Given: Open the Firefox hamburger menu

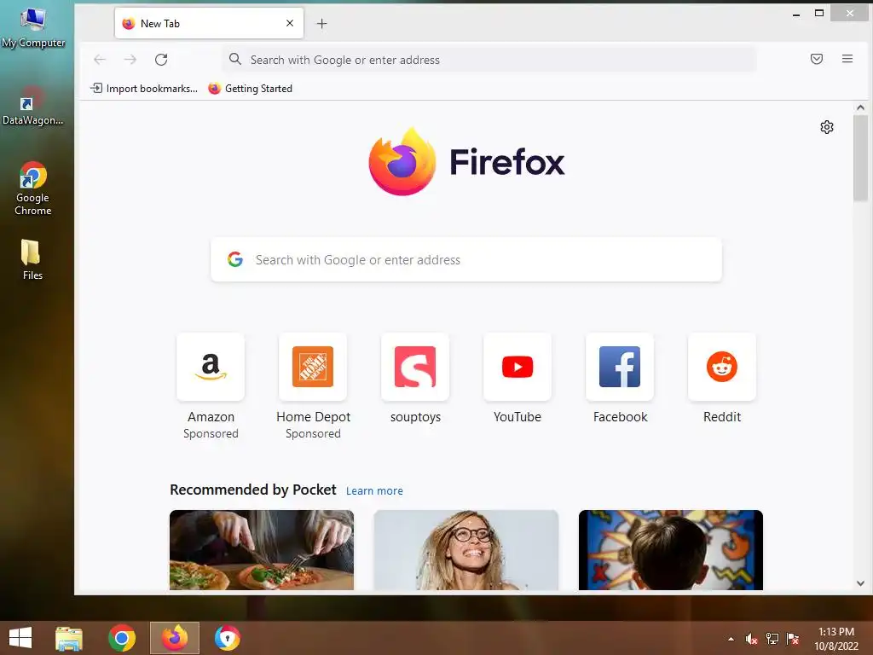Looking at the screenshot, I should (847, 59).
